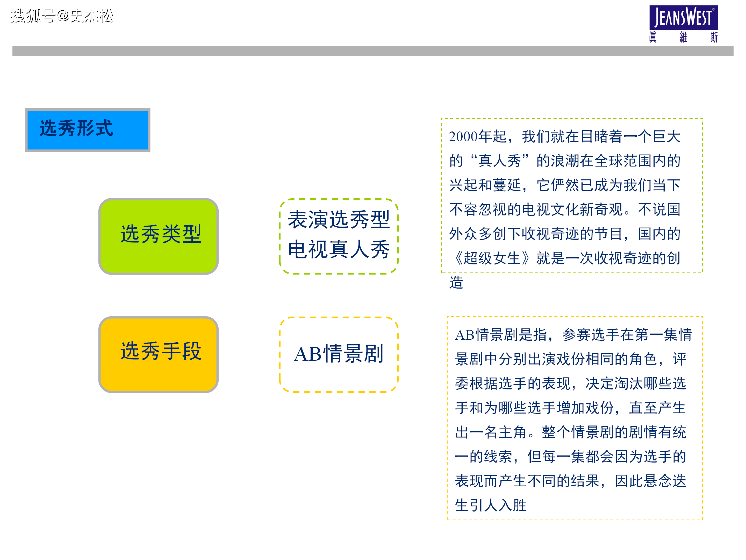Click the 表演选秀型 text line
The image size is (746, 560).
[339, 220]
